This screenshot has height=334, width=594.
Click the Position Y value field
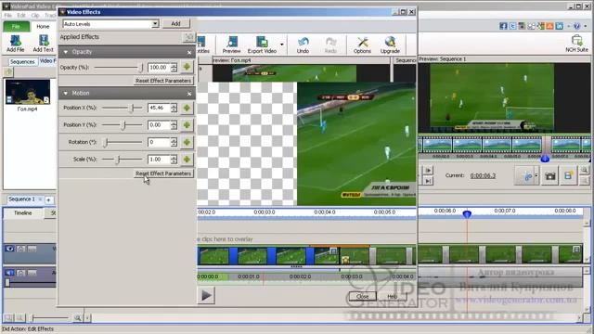159,125
